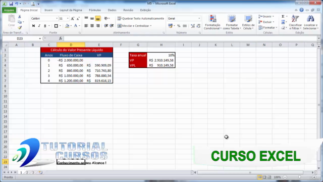Toggle Underline (S) formatting
This screenshot has height=182, width=323.
45,26
